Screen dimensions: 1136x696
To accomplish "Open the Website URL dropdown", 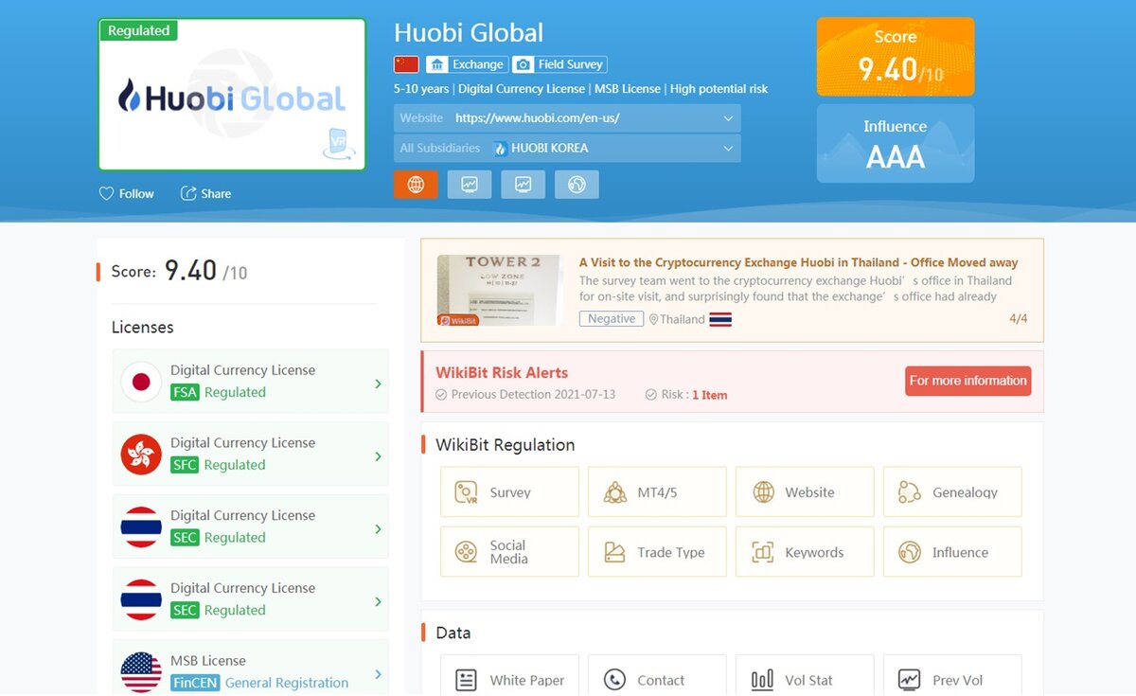I will [567, 118].
